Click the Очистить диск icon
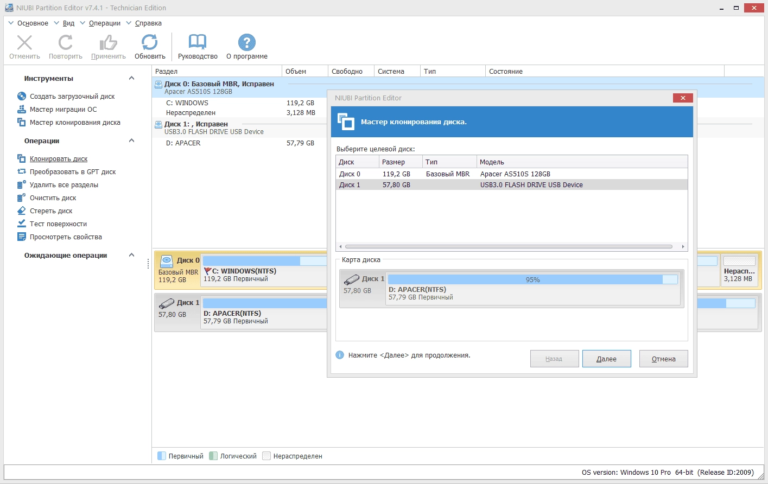The image size is (768, 484). [22, 198]
